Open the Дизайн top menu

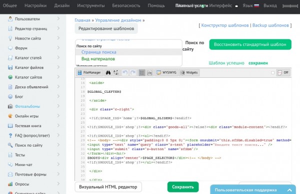click(x=62, y=5)
